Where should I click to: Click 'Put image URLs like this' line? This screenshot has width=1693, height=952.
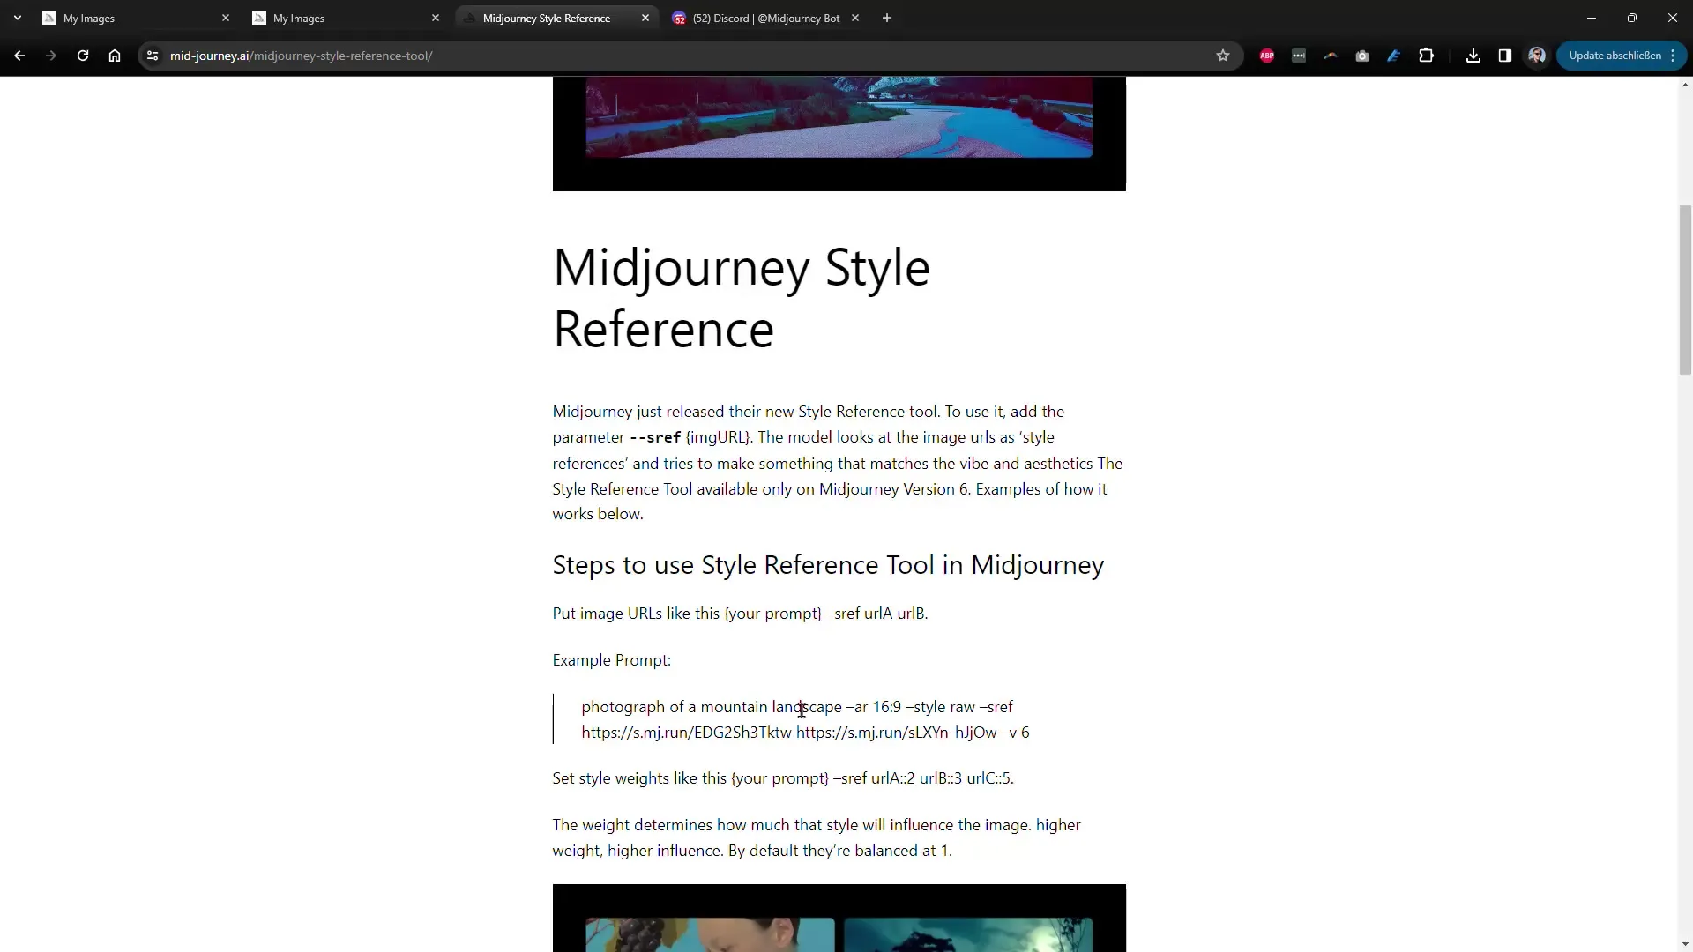(x=740, y=614)
